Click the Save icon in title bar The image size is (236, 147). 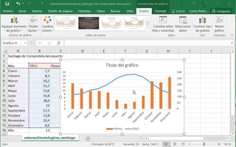7,4
